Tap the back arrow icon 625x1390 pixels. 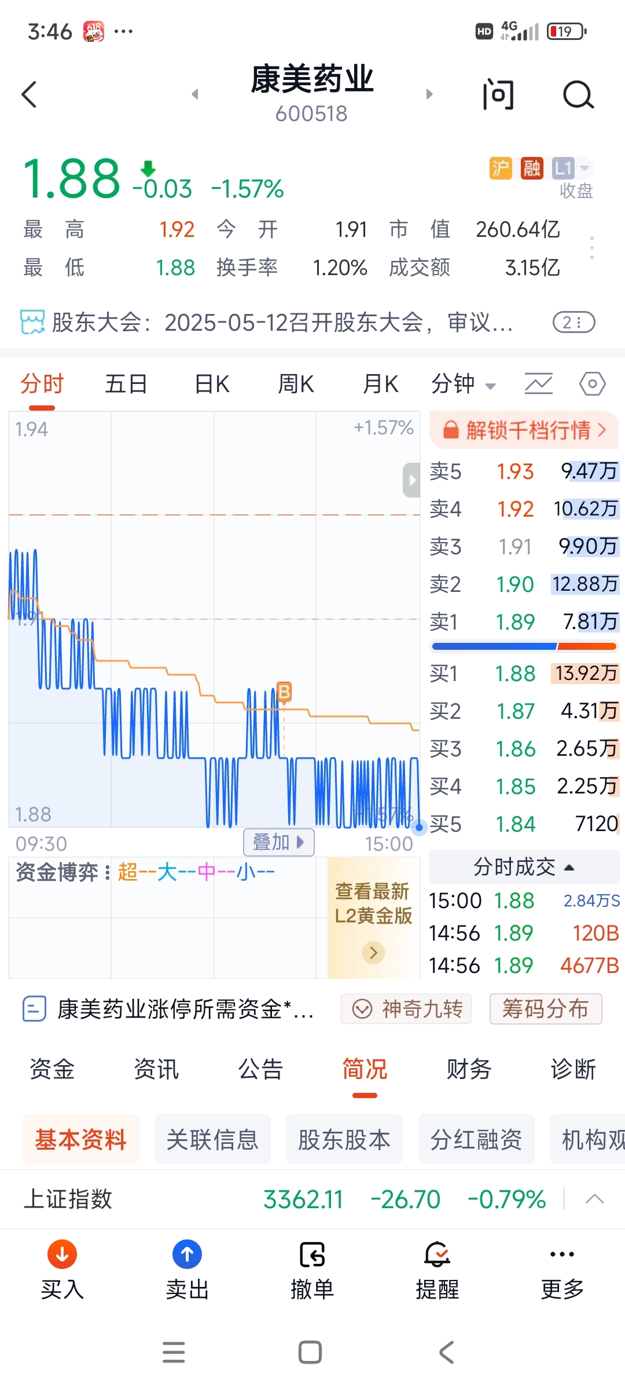click(x=29, y=94)
